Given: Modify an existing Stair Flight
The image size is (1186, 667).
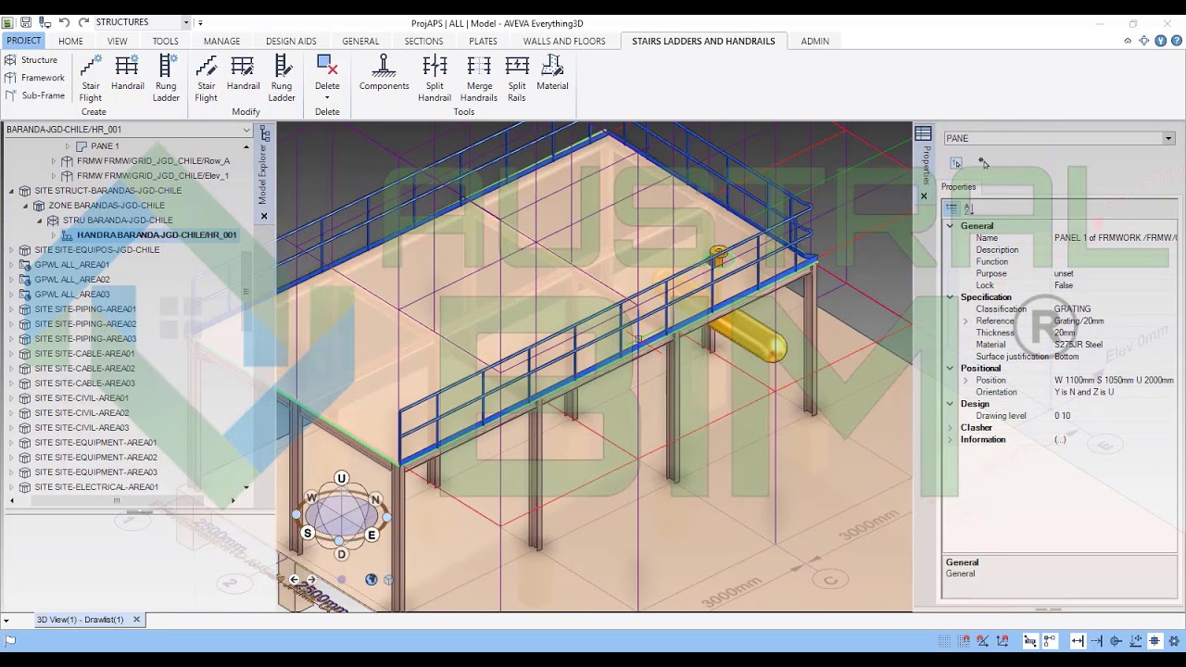Looking at the screenshot, I should click(x=207, y=78).
